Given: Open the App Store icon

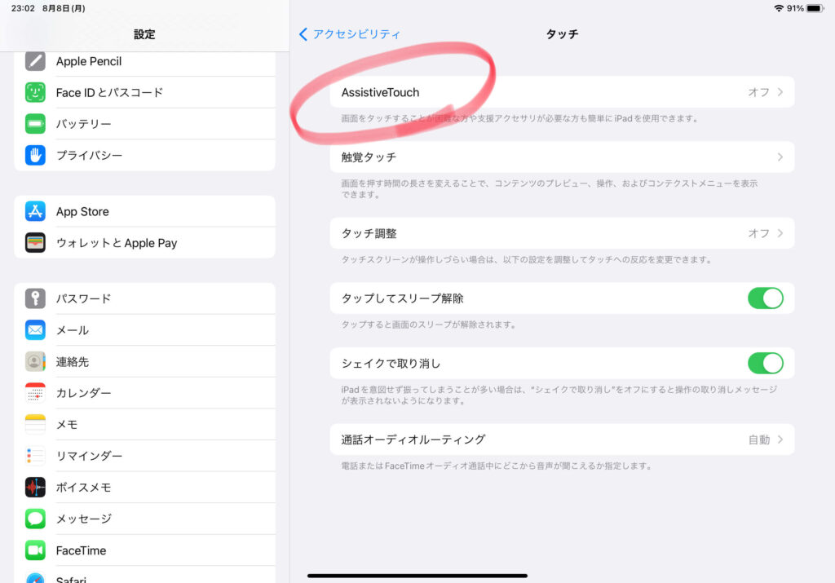Looking at the screenshot, I should click(35, 211).
